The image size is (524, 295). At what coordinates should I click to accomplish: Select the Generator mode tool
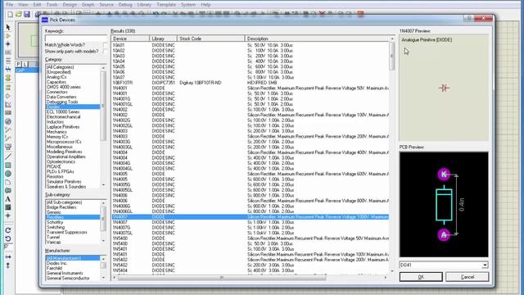point(8,121)
